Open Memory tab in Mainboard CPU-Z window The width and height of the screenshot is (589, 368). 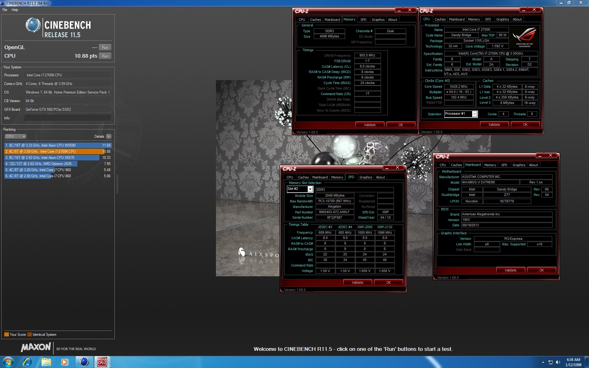490,165
